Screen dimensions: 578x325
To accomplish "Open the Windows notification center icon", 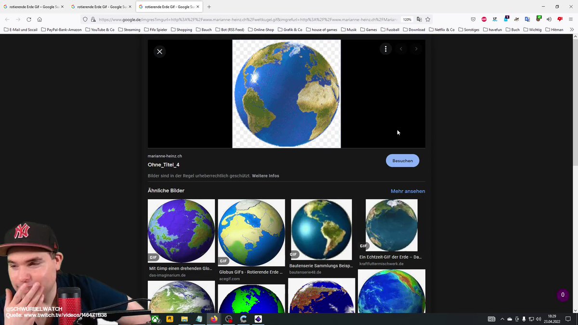I will pyautogui.click(x=568, y=319).
